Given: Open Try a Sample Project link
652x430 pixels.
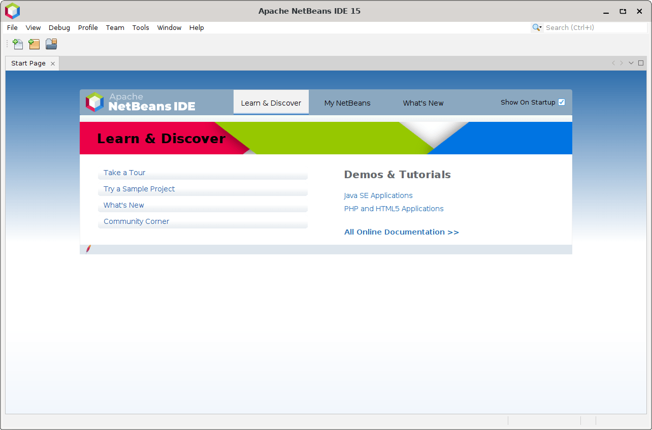Looking at the screenshot, I should click(x=139, y=189).
